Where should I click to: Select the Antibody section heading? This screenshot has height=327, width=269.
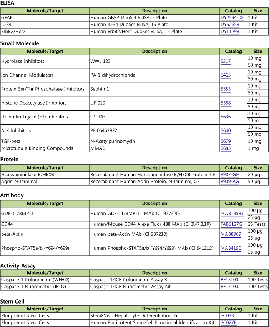(x=12, y=195)
